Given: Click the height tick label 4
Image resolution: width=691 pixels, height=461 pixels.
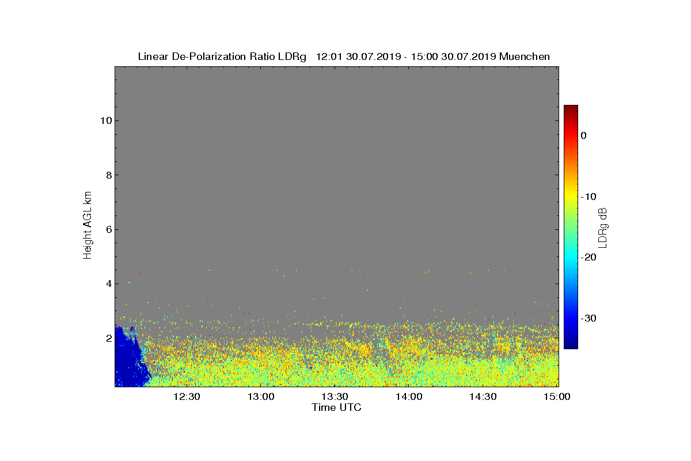Looking at the screenshot, I should coord(108,284).
